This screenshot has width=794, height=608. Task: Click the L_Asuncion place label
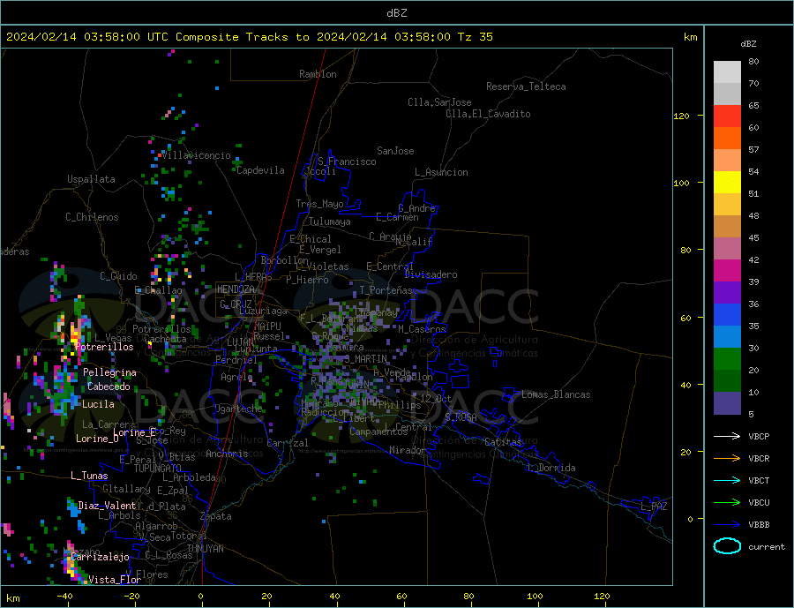click(442, 172)
